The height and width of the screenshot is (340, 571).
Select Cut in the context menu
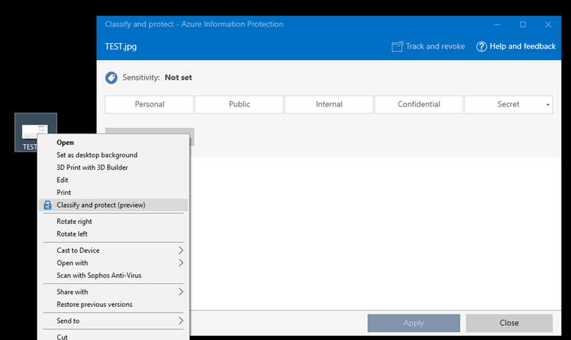(113, 337)
